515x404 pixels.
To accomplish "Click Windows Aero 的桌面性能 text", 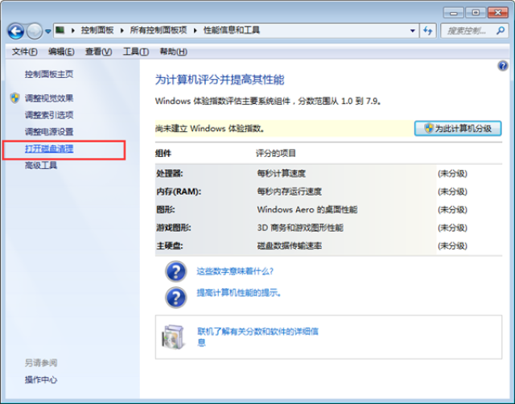I will [307, 209].
